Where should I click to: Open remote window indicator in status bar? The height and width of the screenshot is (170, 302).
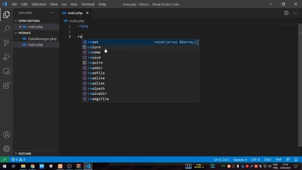[4, 160]
